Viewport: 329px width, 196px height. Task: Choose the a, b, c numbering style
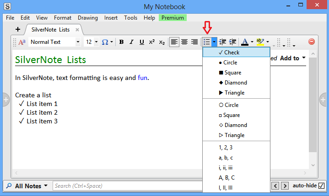(236, 158)
